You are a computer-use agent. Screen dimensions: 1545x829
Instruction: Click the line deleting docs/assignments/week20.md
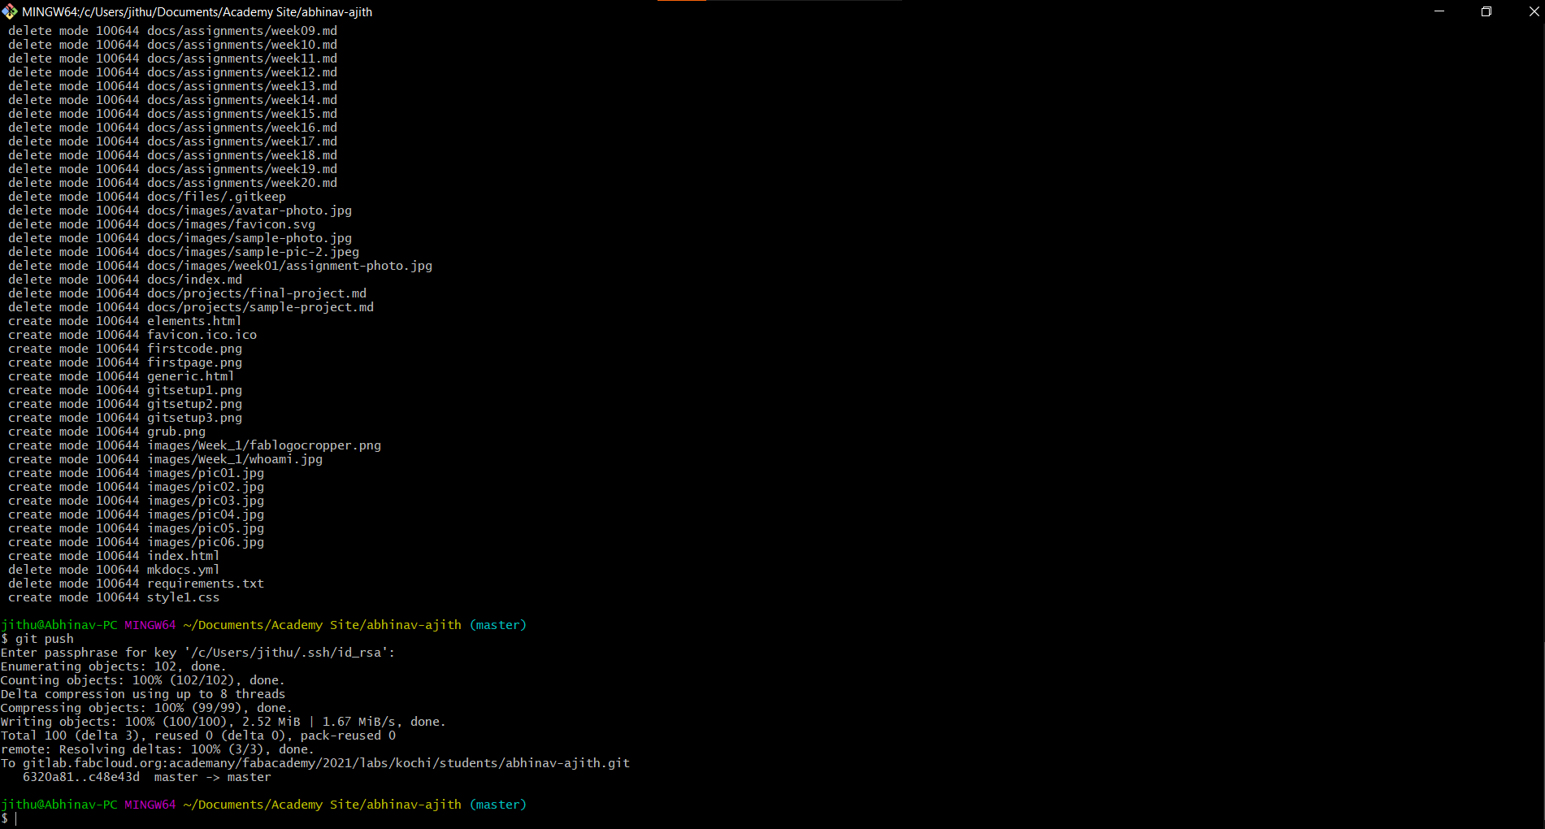172,183
